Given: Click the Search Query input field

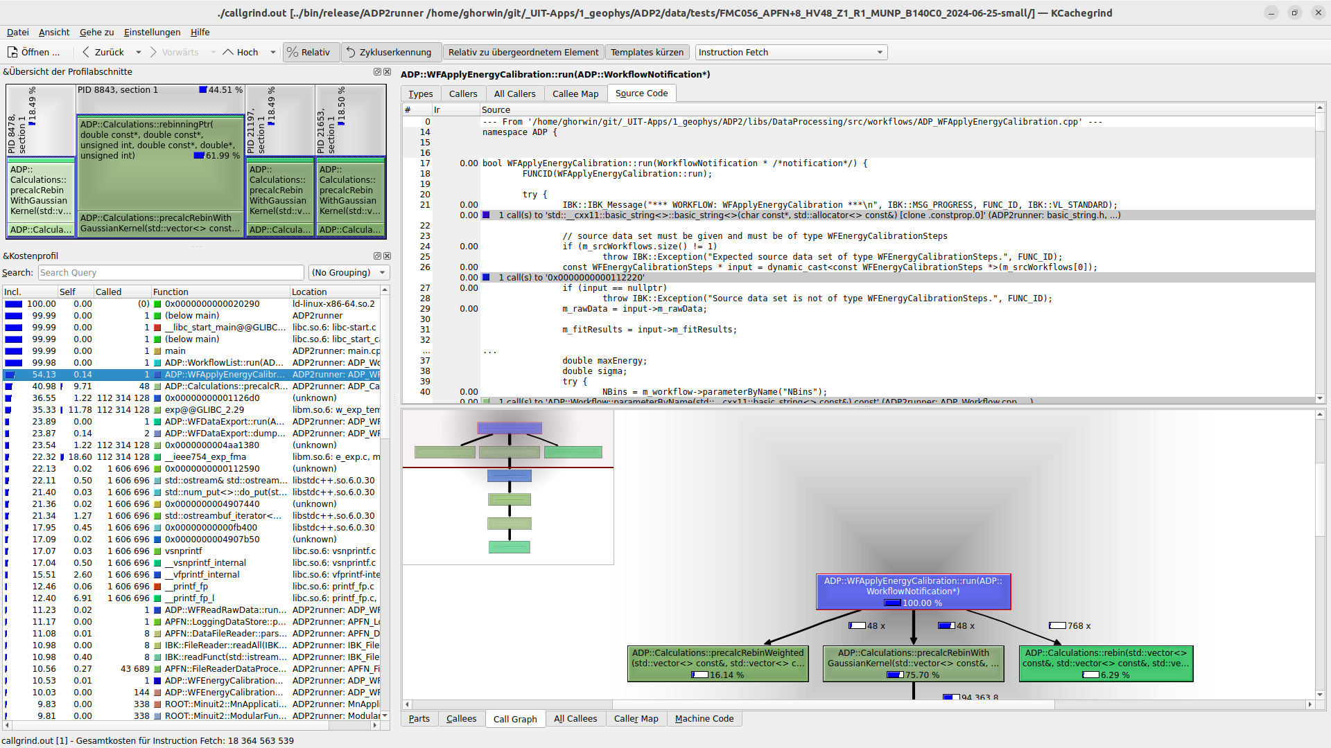Looking at the screenshot, I should click(x=171, y=273).
